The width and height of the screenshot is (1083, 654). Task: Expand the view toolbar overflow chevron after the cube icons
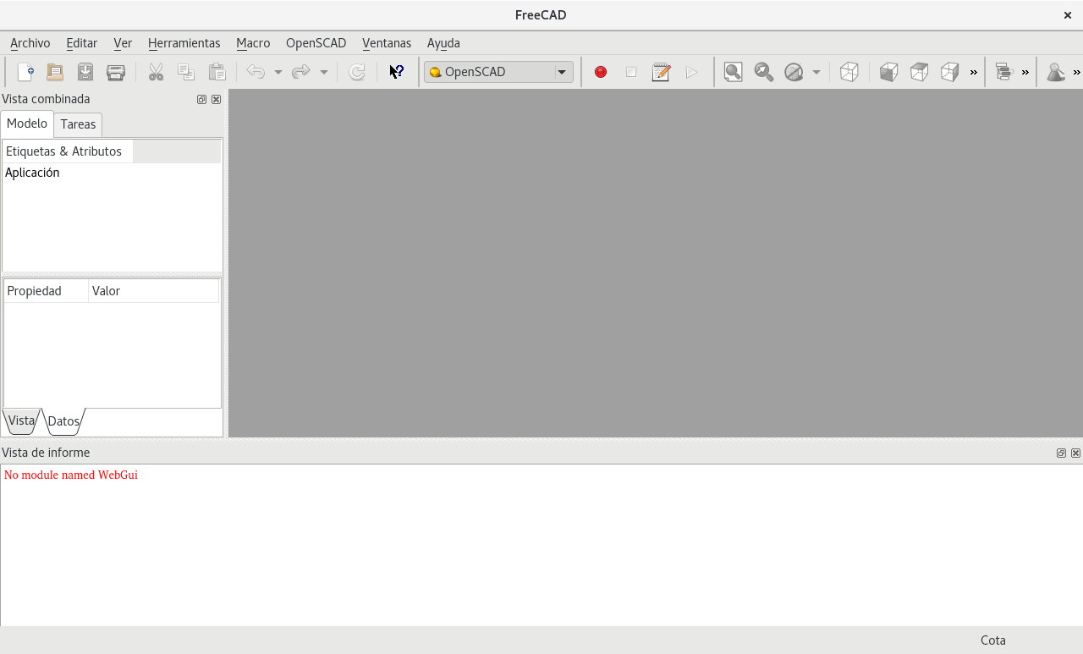tap(973, 72)
